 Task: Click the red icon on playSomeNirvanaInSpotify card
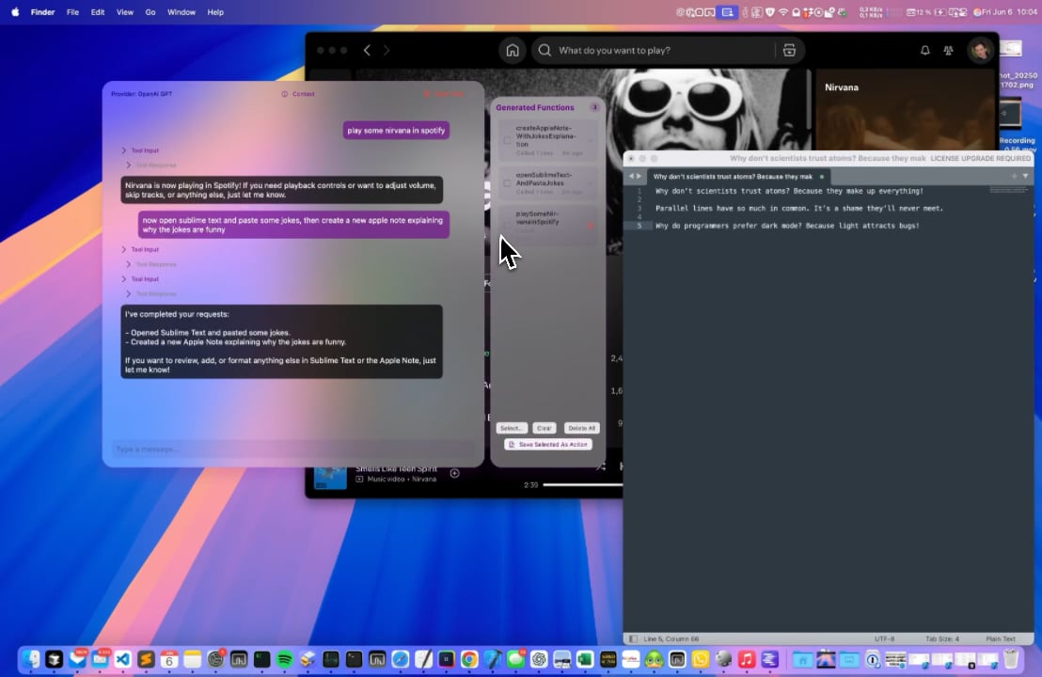(x=590, y=226)
